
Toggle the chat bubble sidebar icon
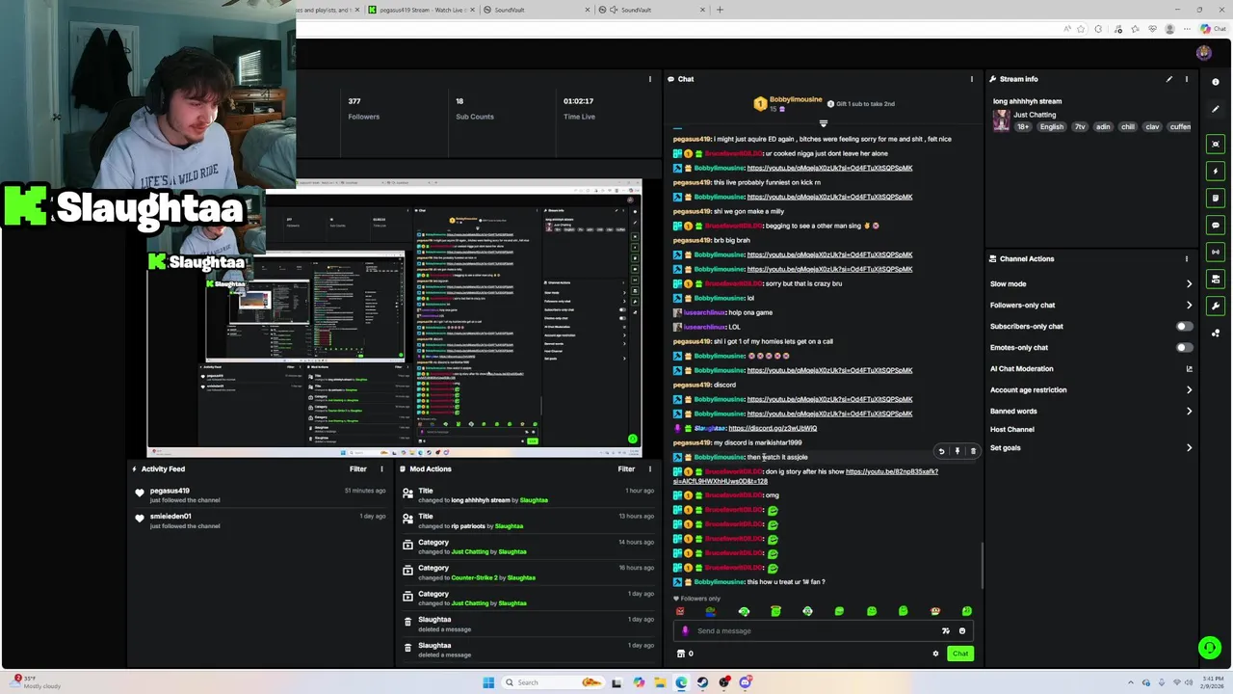1216,225
